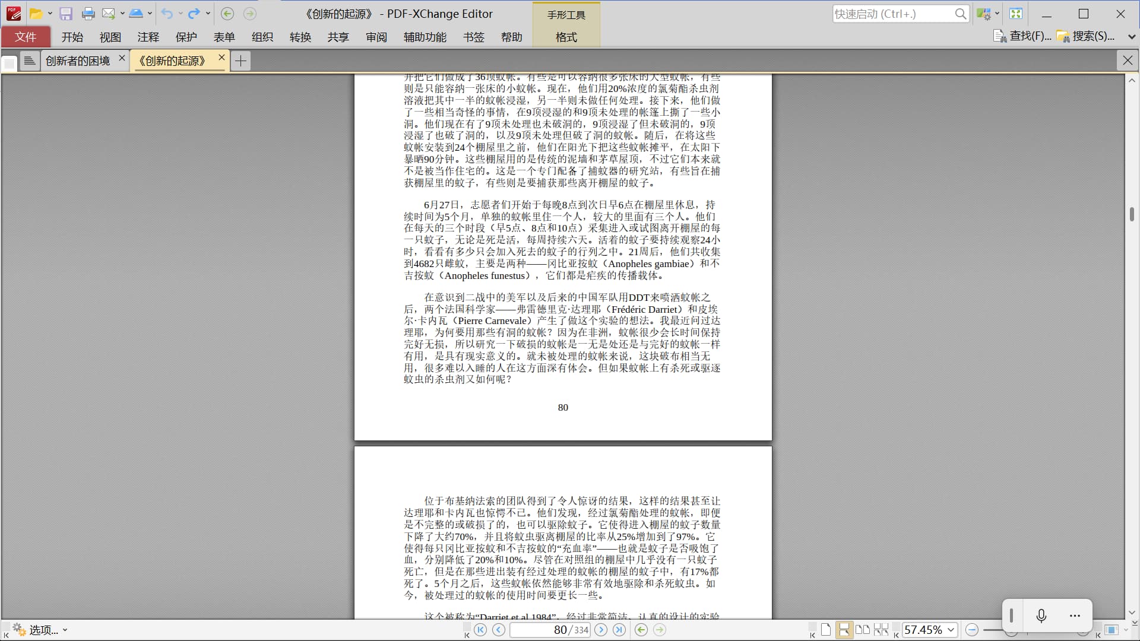The width and height of the screenshot is (1140, 641).
Task: Expand the open folder dropdown arrow
Action: (x=50, y=14)
